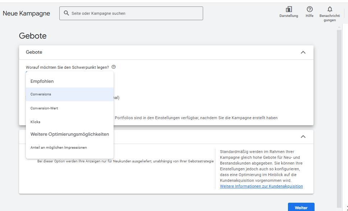The height and width of the screenshot is (211, 348).
Task: Click the Gebote card header text
Action: (x=34, y=52)
